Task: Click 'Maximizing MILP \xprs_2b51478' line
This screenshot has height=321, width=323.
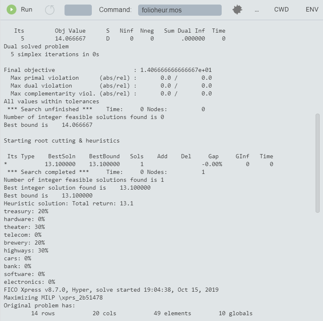Action: pyautogui.click(x=53, y=298)
